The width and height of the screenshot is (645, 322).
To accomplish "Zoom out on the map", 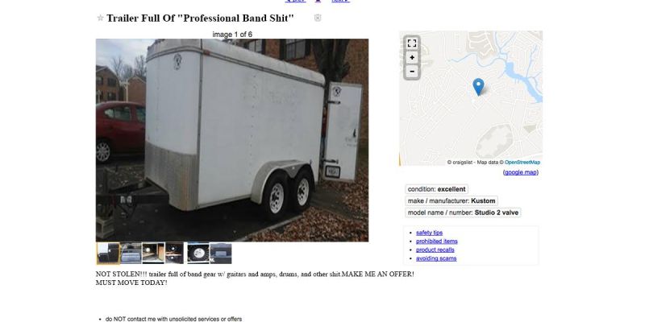I will [412, 72].
